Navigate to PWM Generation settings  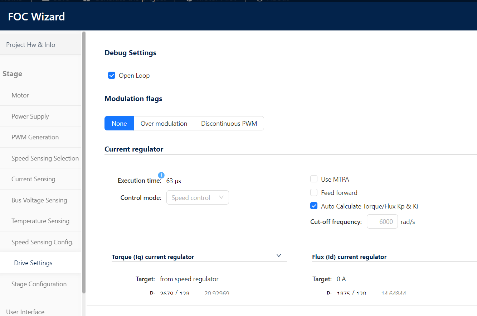point(35,137)
